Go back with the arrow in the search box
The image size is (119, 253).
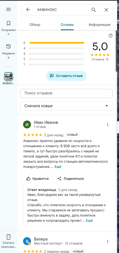pos(28,10)
